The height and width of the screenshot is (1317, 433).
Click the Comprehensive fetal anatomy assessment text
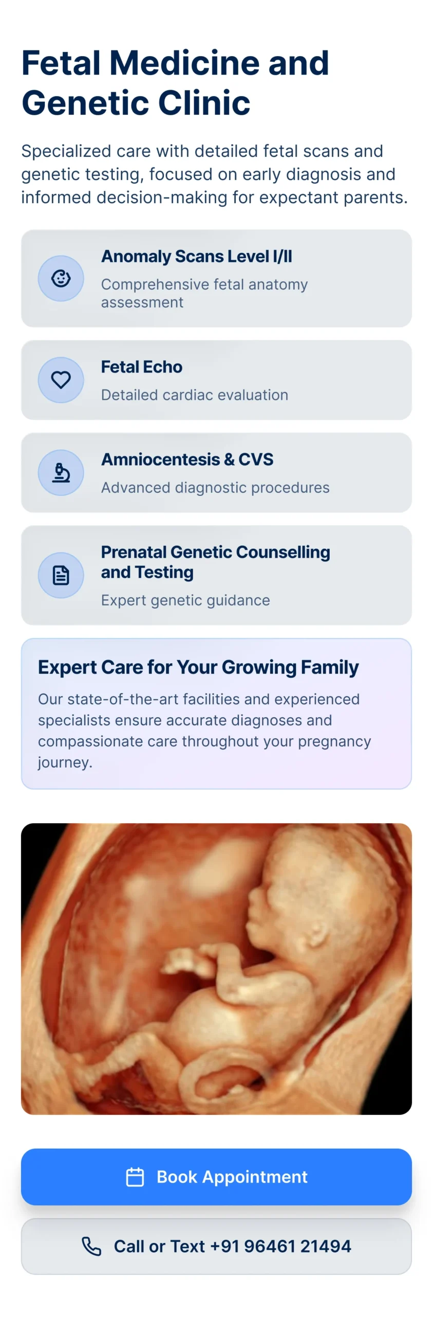pos(204,293)
